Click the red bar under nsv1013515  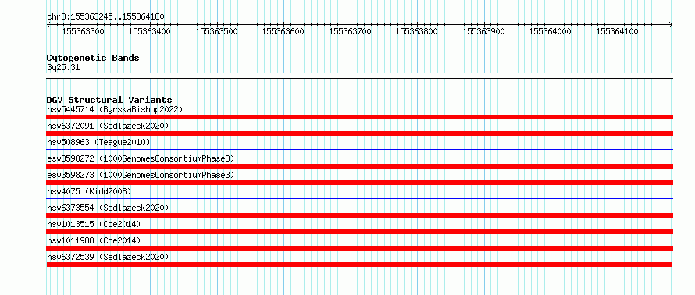(x=359, y=232)
